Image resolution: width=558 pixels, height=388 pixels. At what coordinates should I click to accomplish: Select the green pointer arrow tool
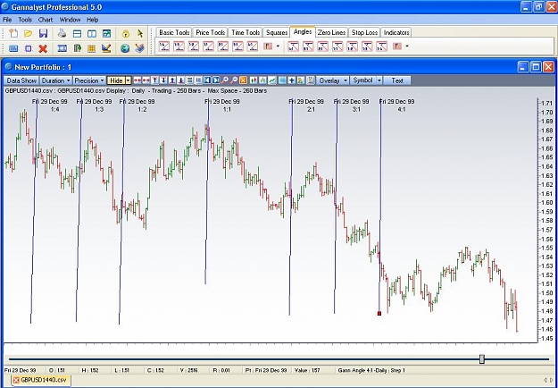coord(140,33)
